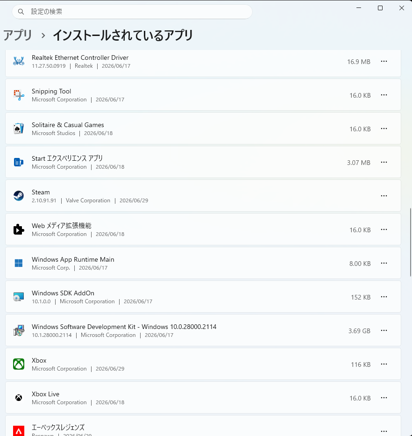
Task: Maximize the settings window
Action: pos(380,8)
